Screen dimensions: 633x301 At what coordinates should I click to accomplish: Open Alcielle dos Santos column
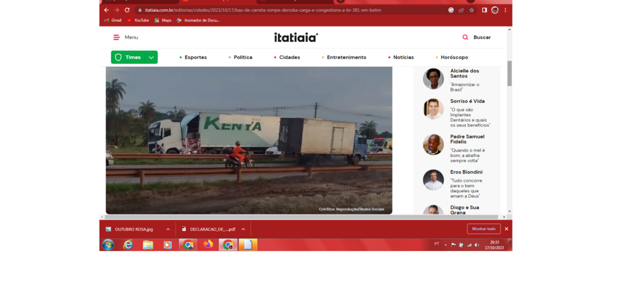click(x=465, y=74)
